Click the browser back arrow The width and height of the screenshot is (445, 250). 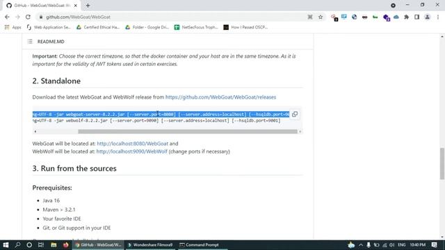(7, 17)
